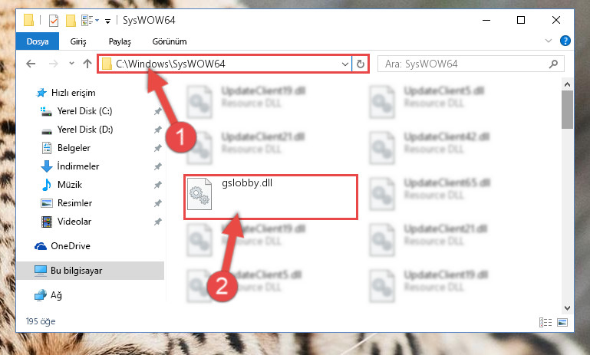Screen dimensions: 590x355
Task: Select the gslobby.dll file
Action: coord(271,197)
